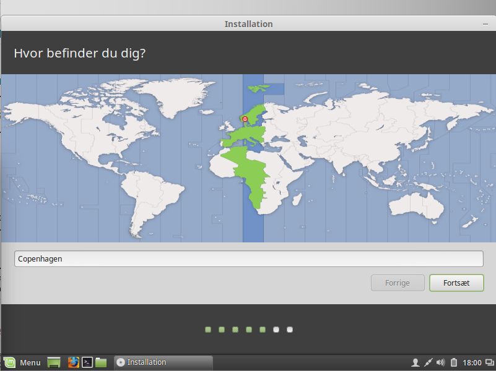Click the 'Hvor befinder du dig?' heading
This screenshot has width=496, height=371.
(x=80, y=53)
